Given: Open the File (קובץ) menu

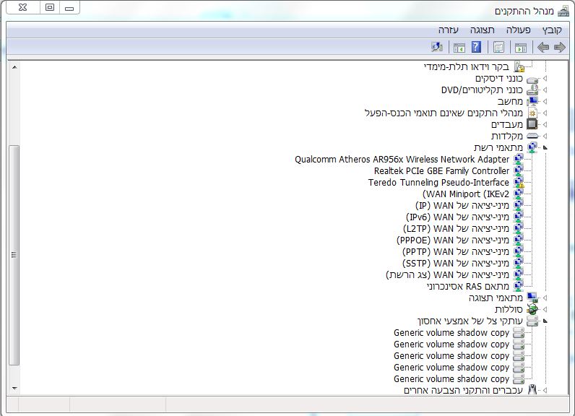Looking at the screenshot, I should click(x=552, y=30).
